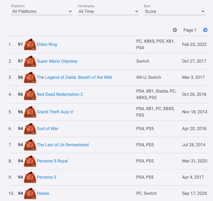Open the Persona 5 link in row 9
The width and height of the screenshot is (213, 201).
click(46, 177)
